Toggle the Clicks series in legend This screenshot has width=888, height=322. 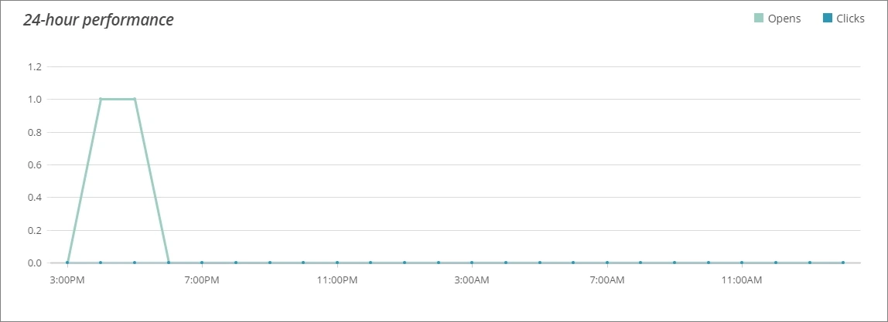(x=843, y=19)
